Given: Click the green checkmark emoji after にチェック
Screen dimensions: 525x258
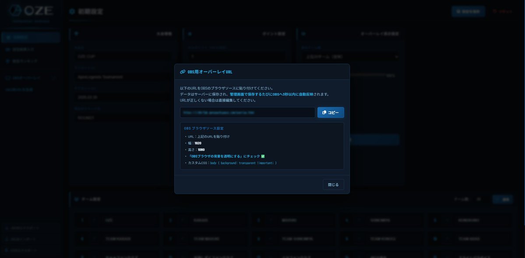Looking at the screenshot, I should click(263, 157).
